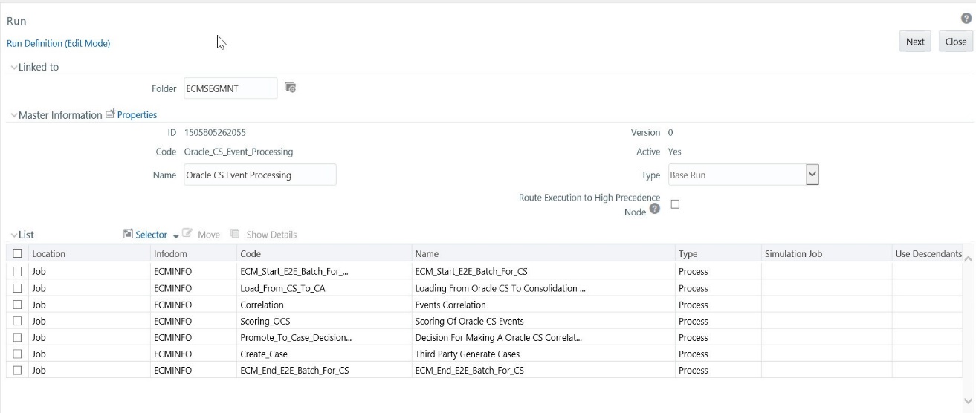Open the help icon at top right
976x413 pixels.
(968, 19)
